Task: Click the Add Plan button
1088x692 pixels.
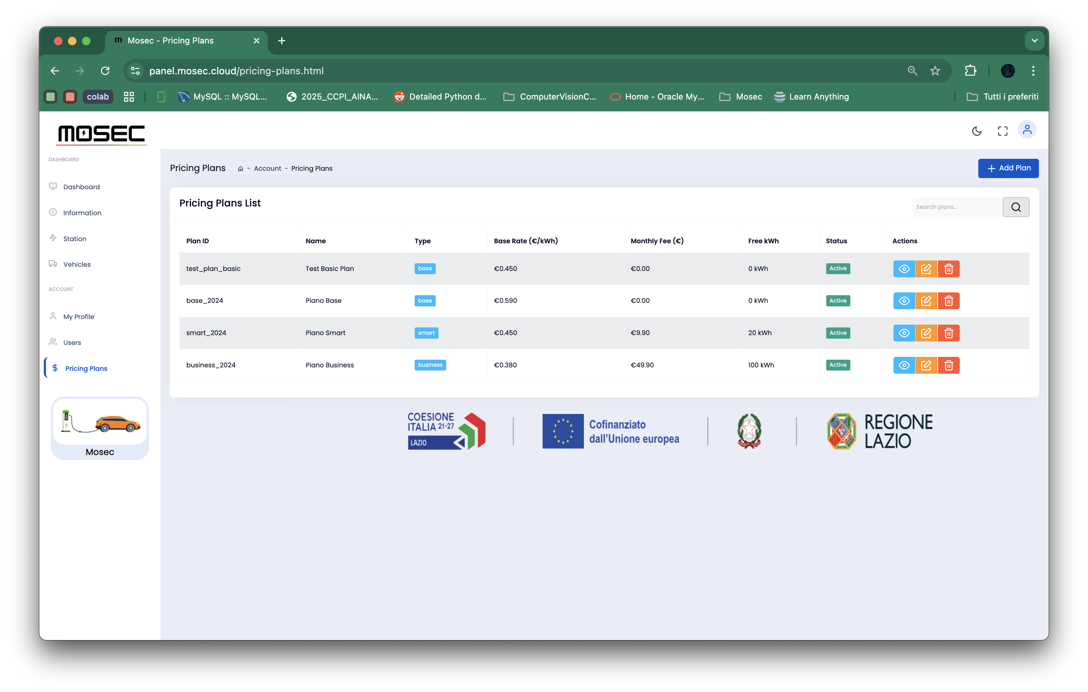Action: tap(1008, 168)
